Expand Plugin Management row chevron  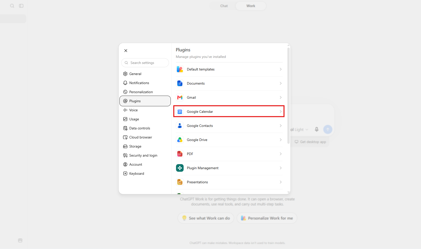[281, 168]
